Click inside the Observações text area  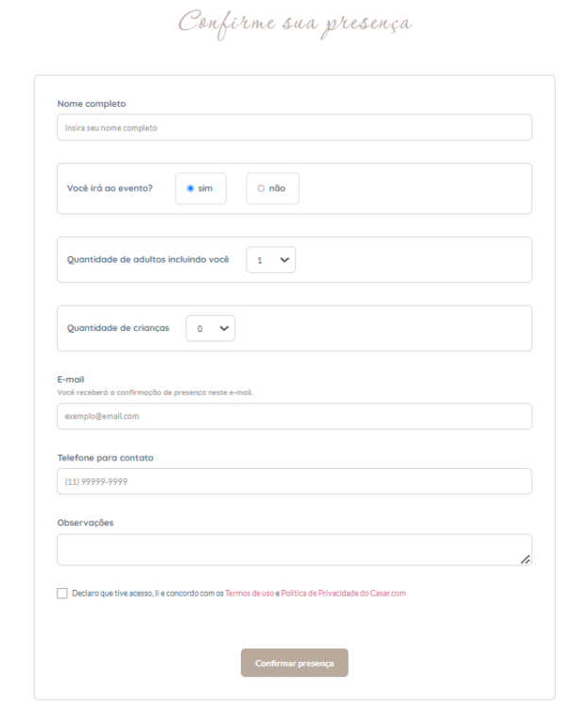click(x=294, y=550)
